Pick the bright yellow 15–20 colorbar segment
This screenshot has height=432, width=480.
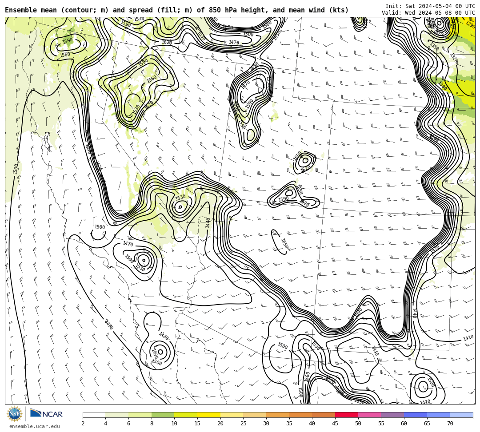click(209, 415)
